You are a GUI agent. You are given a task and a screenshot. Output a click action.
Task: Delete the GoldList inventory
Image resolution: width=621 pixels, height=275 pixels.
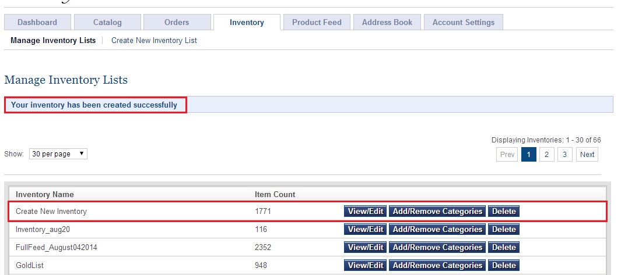[x=504, y=266]
